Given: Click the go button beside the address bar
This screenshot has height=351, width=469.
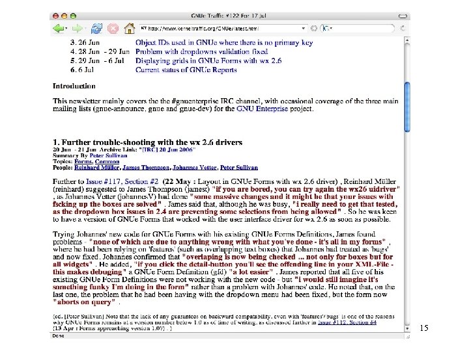Looking at the screenshot, I should [314, 29].
